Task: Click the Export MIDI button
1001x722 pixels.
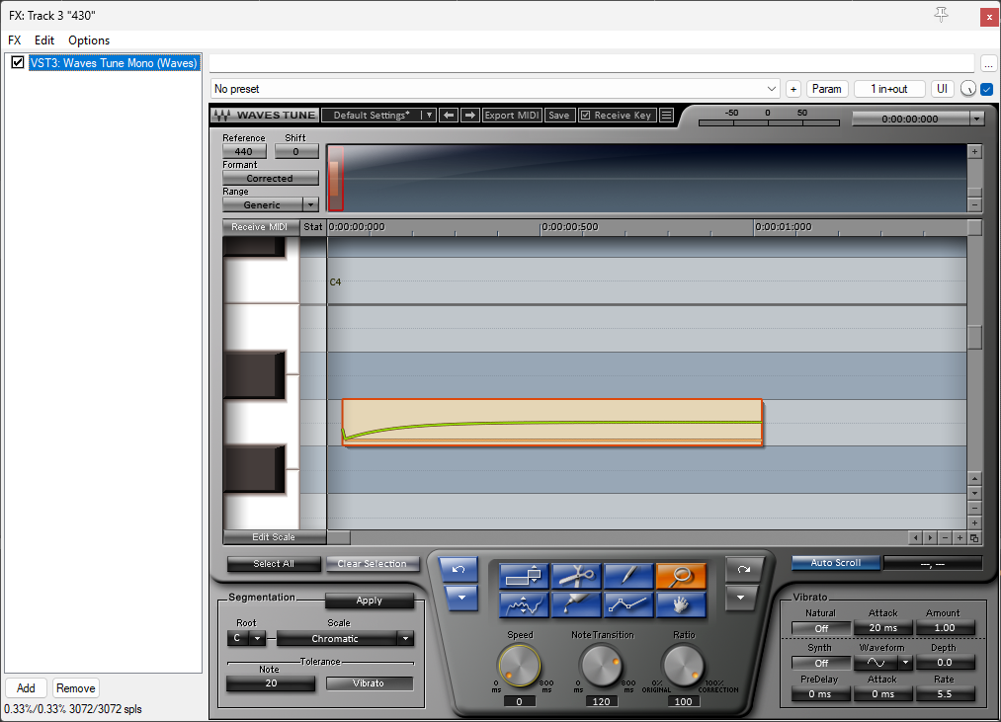Action: (x=512, y=115)
